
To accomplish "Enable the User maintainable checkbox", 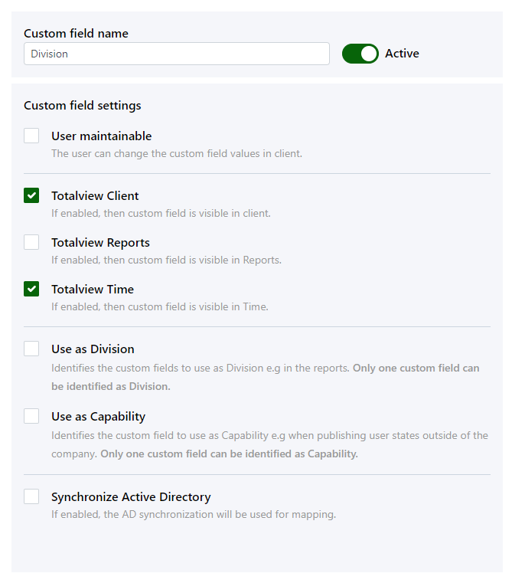I will pos(31,136).
